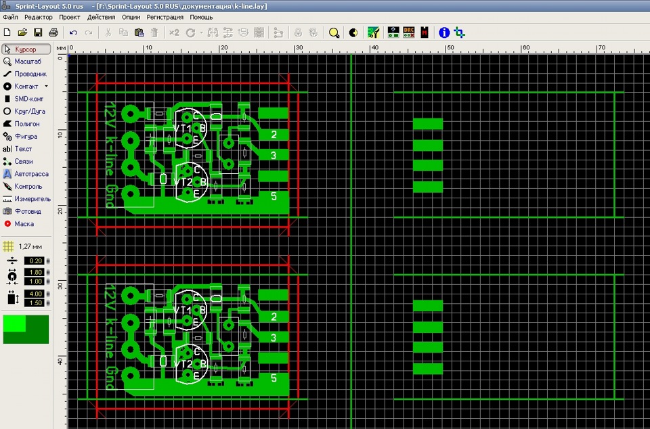Viewport: 650px width, 429px height.
Task: Save the layout with the floppy disk icon
Action: [38, 32]
